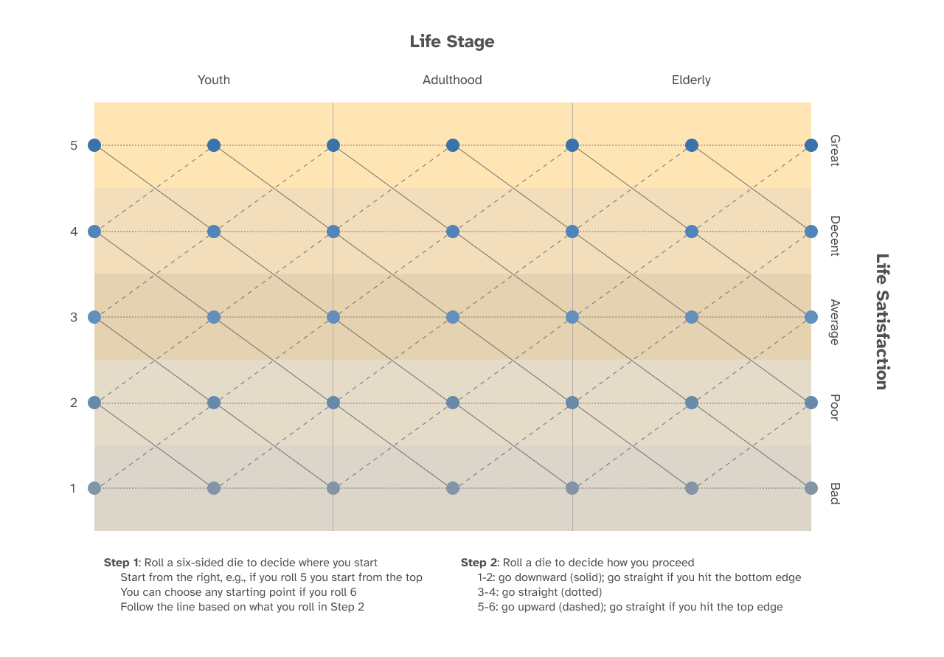Select the leftmost dot on level 5
Image resolution: width=944 pixels, height=657 pixels.
click(94, 145)
